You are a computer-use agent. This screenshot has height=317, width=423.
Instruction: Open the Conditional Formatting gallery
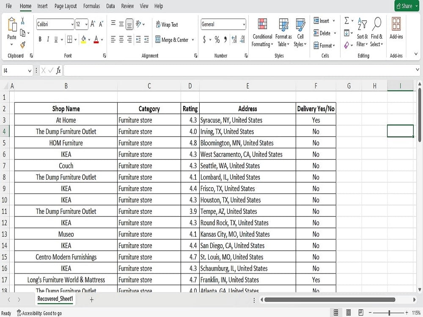pos(262,32)
